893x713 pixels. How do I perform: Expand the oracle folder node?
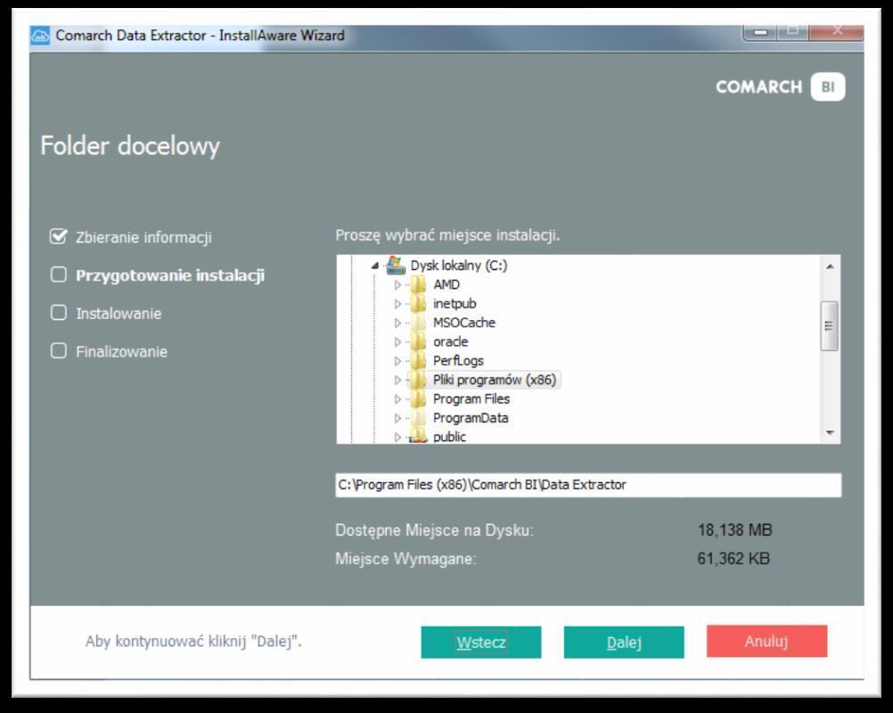397,341
